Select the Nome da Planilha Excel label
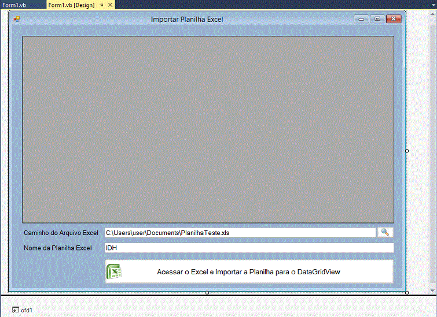The width and height of the screenshot is (437, 317). click(58, 248)
